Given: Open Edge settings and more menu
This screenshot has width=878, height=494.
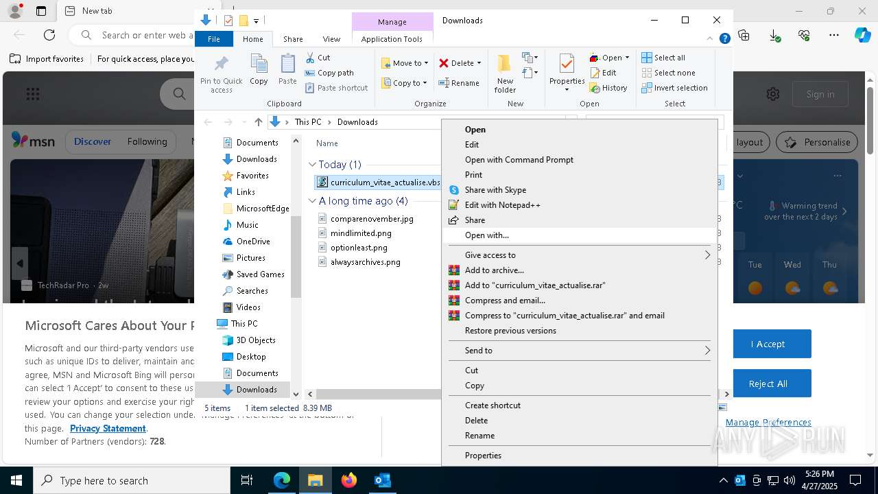Looking at the screenshot, I should tap(833, 35).
